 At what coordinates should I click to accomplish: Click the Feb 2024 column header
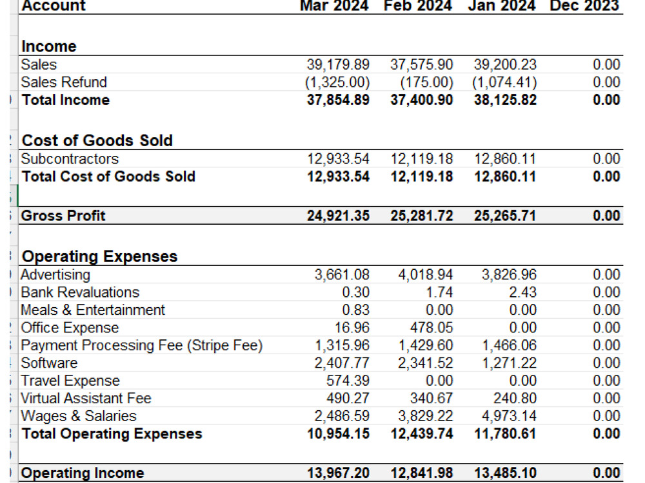point(418,6)
